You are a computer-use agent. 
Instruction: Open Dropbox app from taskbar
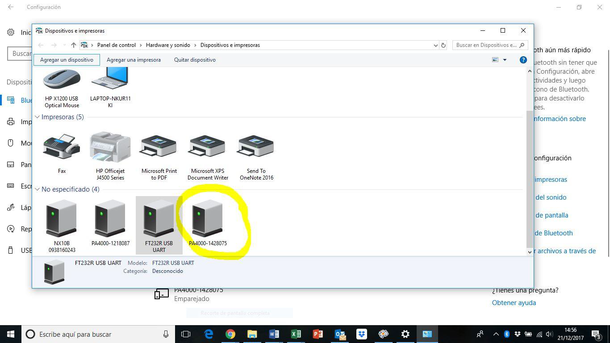coord(362,334)
